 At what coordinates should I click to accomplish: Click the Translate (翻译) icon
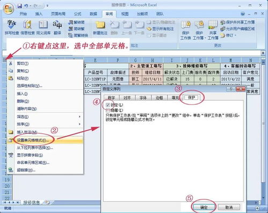coord(57,27)
